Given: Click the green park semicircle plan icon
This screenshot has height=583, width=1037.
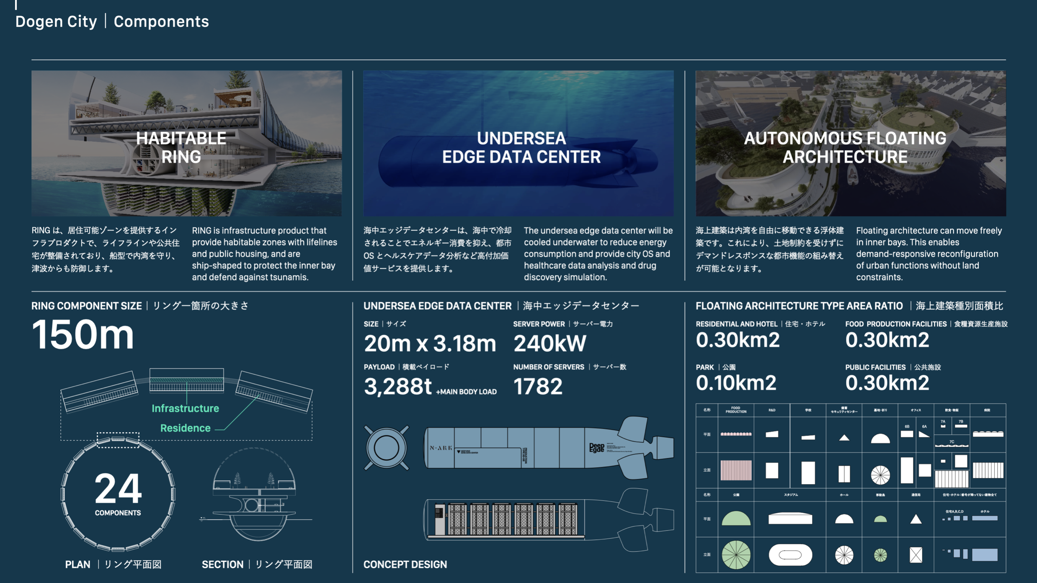Looking at the screenshot, I should 736,519.
